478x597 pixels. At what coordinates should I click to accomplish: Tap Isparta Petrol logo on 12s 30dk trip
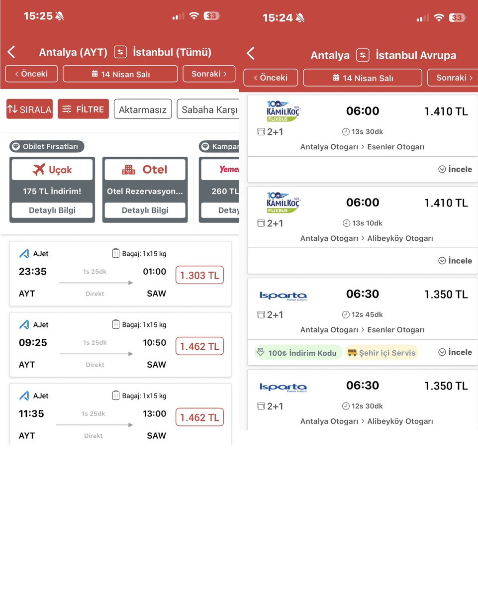click(x=283, y=388)
